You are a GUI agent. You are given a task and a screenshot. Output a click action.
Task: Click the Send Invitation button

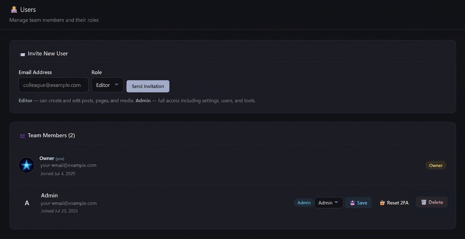coord(148,86)
